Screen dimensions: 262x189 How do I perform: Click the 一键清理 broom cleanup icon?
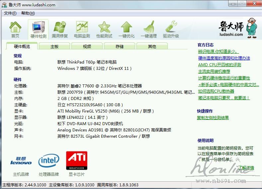148,29
